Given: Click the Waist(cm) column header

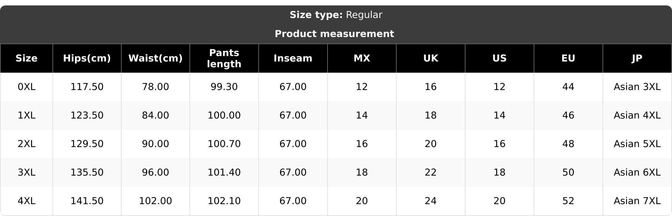Looking at the screenshot, I should point(155,58).
